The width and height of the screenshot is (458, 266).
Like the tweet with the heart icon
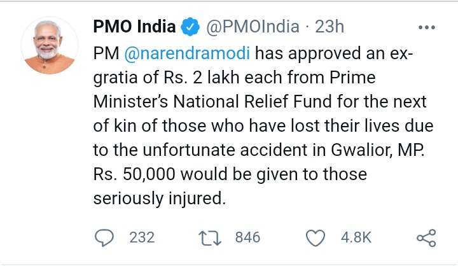click(x=315, y=237)
